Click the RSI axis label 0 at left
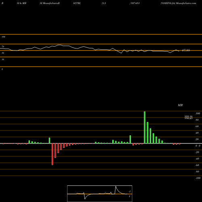The width and height of the screenshot is (202, 202). point(2,69)
